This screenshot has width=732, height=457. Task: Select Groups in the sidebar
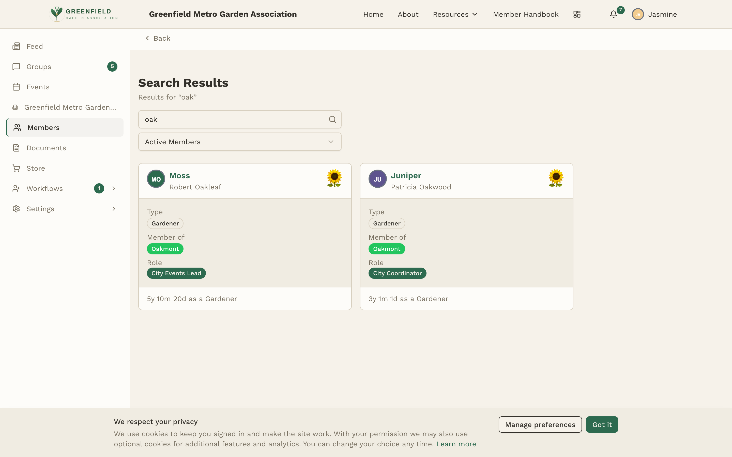pos(65,67)
